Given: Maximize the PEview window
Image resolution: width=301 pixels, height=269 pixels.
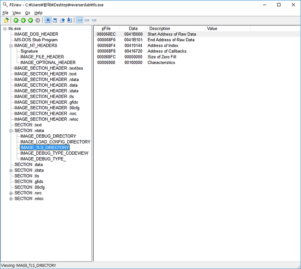Looking at the screenshot, I should point(279,5).
